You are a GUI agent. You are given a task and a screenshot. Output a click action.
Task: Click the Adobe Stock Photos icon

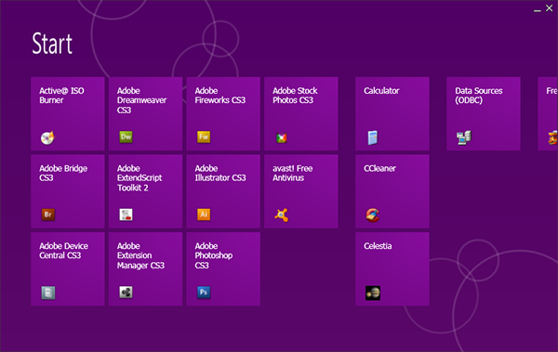click(282, 137)
